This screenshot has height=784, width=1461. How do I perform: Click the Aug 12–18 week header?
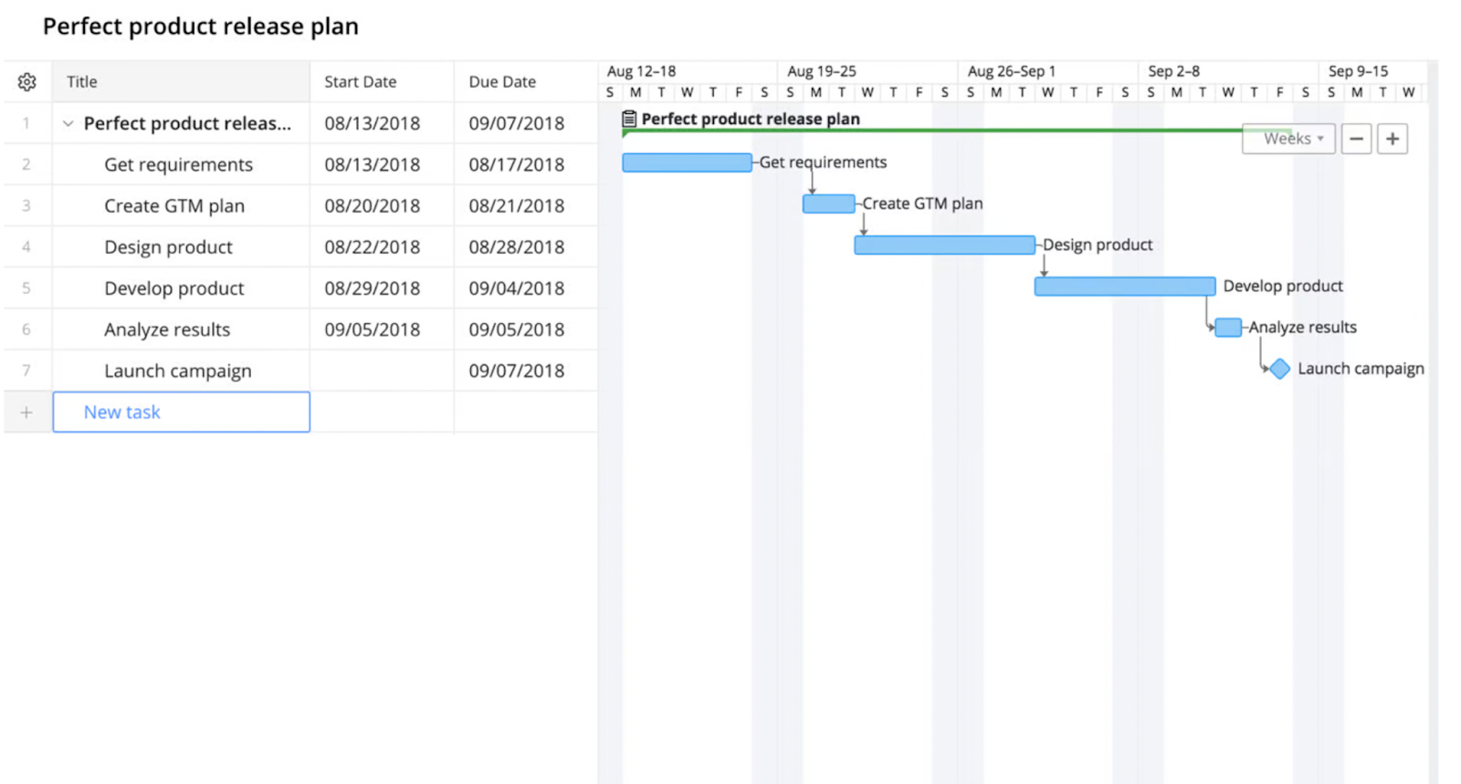641,71
